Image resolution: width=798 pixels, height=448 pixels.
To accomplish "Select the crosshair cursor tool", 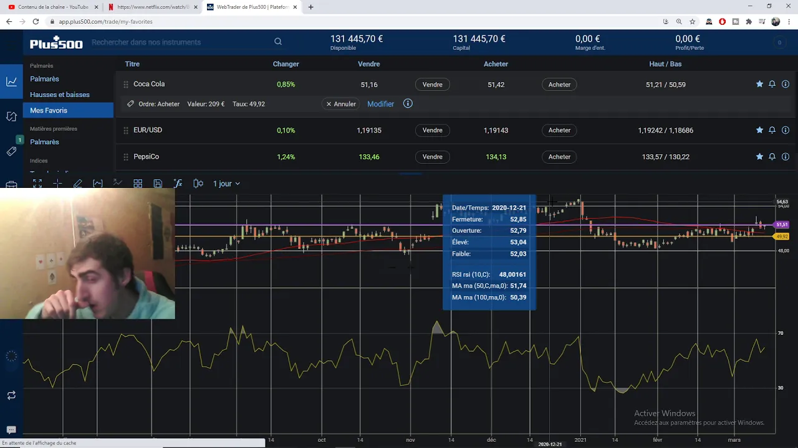I will 57,184.
